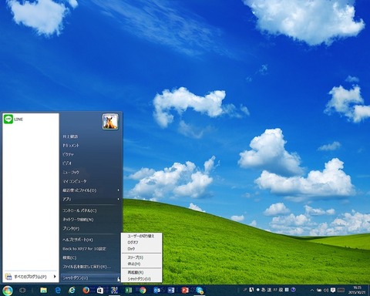Viewport: 370px width, 296px height.
Task: Open ヘルプとサポート(H) entry
Action: (78, 240)
